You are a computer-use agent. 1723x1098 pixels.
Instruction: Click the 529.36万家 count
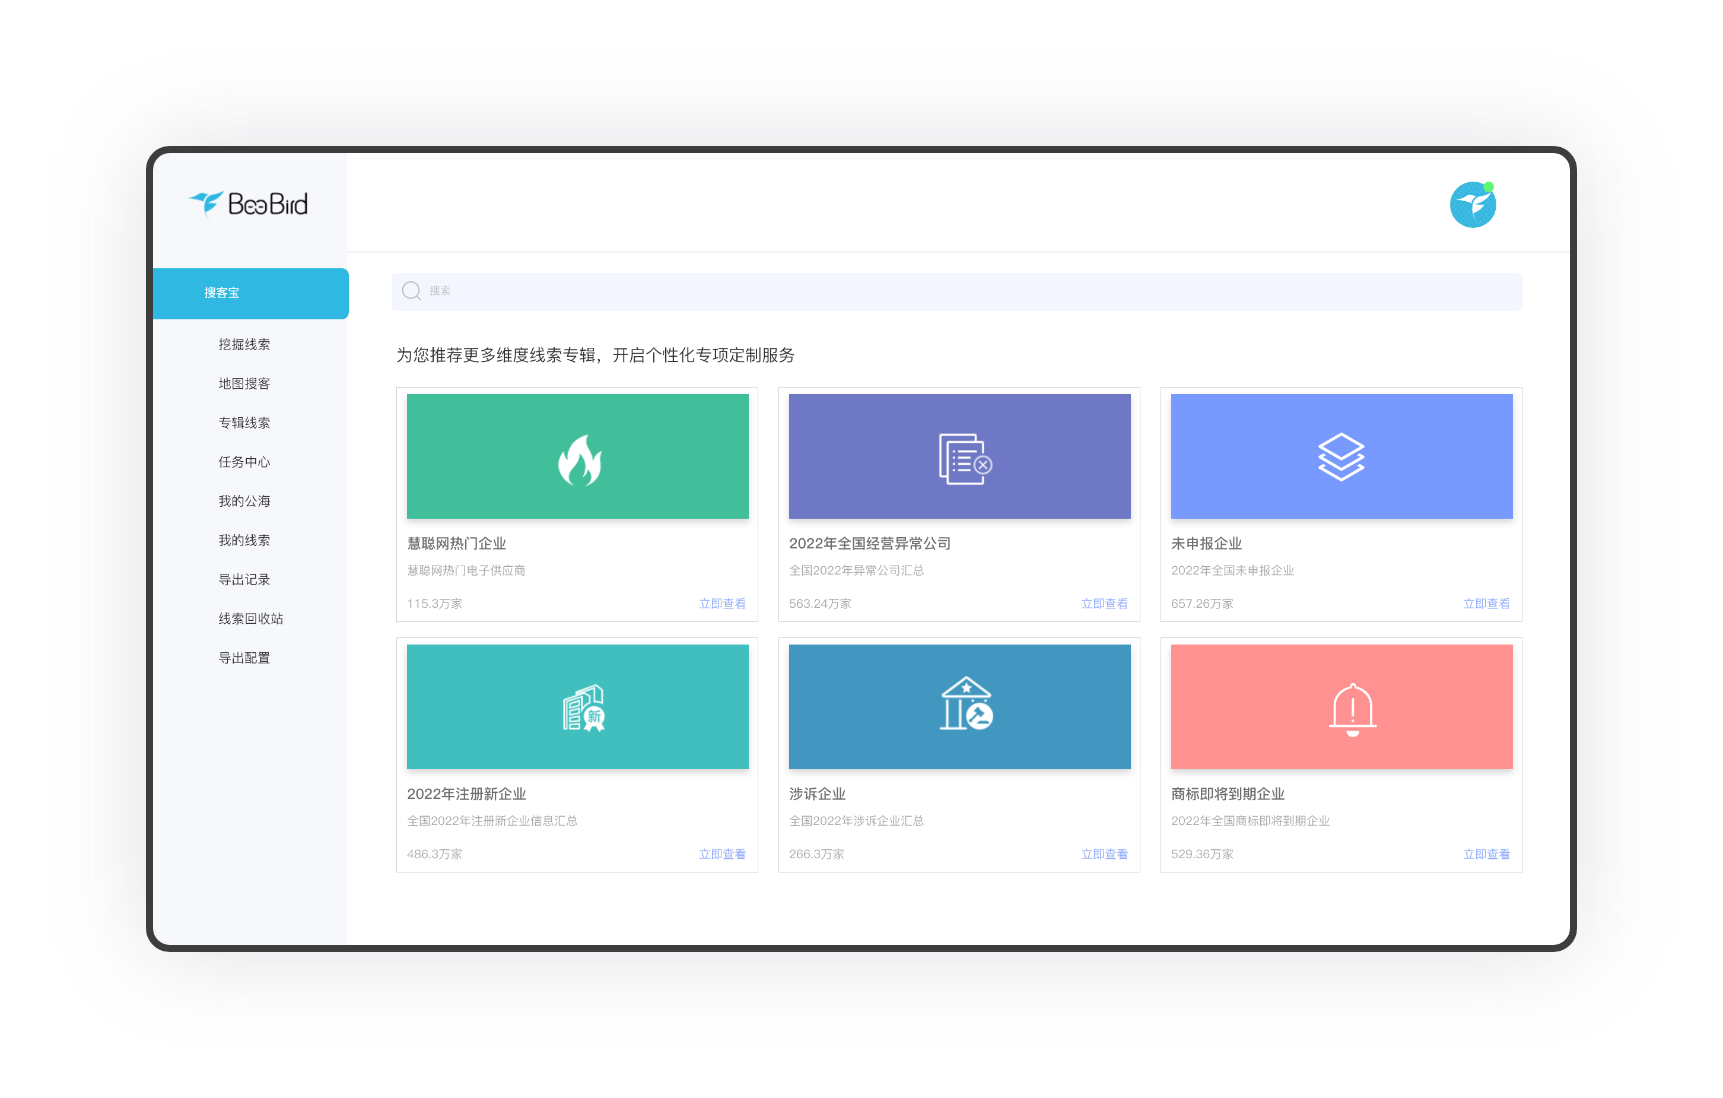(x=1202, y=854)
